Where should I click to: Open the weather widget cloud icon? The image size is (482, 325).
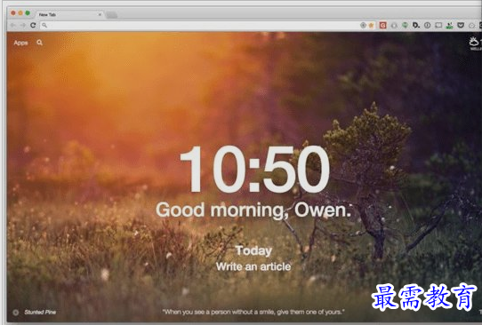474,41
